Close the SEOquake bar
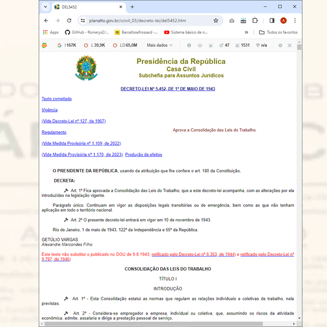 pos(289,45)
